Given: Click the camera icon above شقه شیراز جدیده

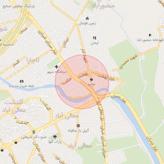Looking at the screenshot, I should [x=21, y=81].
